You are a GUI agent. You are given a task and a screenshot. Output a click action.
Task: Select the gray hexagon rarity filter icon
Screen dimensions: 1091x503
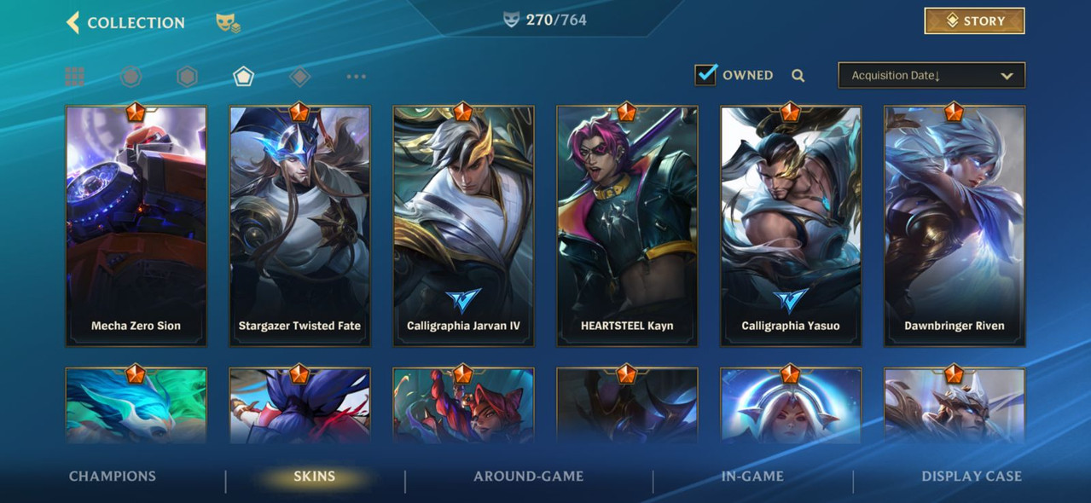point(187,77)
